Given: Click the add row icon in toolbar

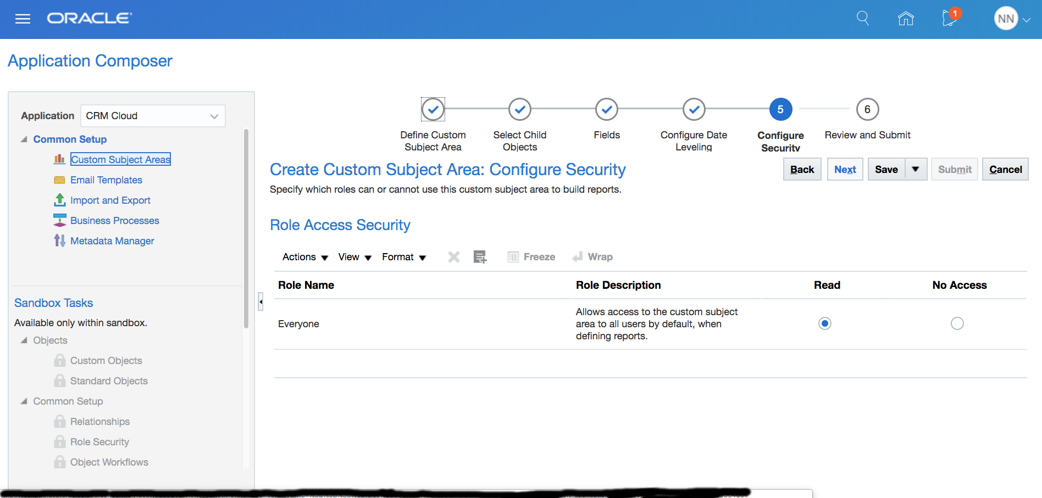Looking at the screenshot, I should click(480, 257).
